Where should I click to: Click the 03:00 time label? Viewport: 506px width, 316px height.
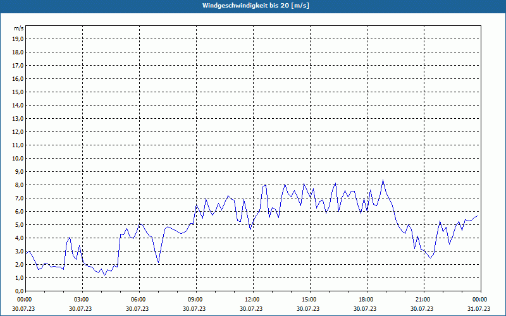pyautogui.click(x=82, y=300)
